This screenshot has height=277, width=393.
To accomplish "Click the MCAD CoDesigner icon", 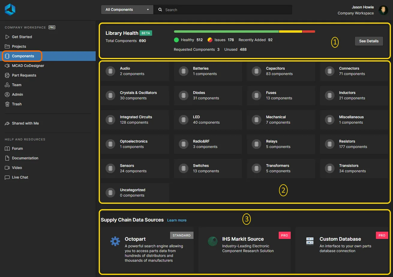I will [7, 66].
